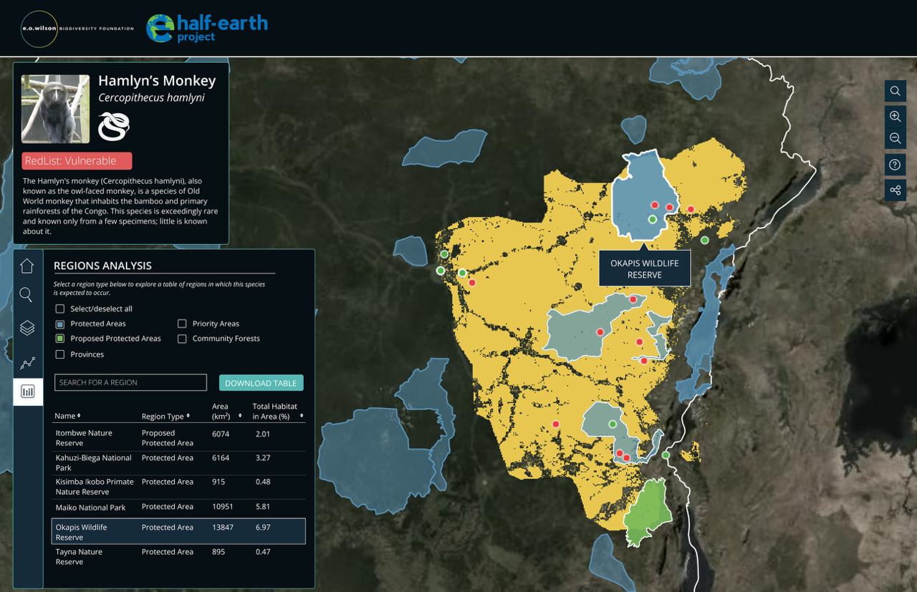
Task: Toggle Select/deselect all checkbox
Action: coord(60,309)
